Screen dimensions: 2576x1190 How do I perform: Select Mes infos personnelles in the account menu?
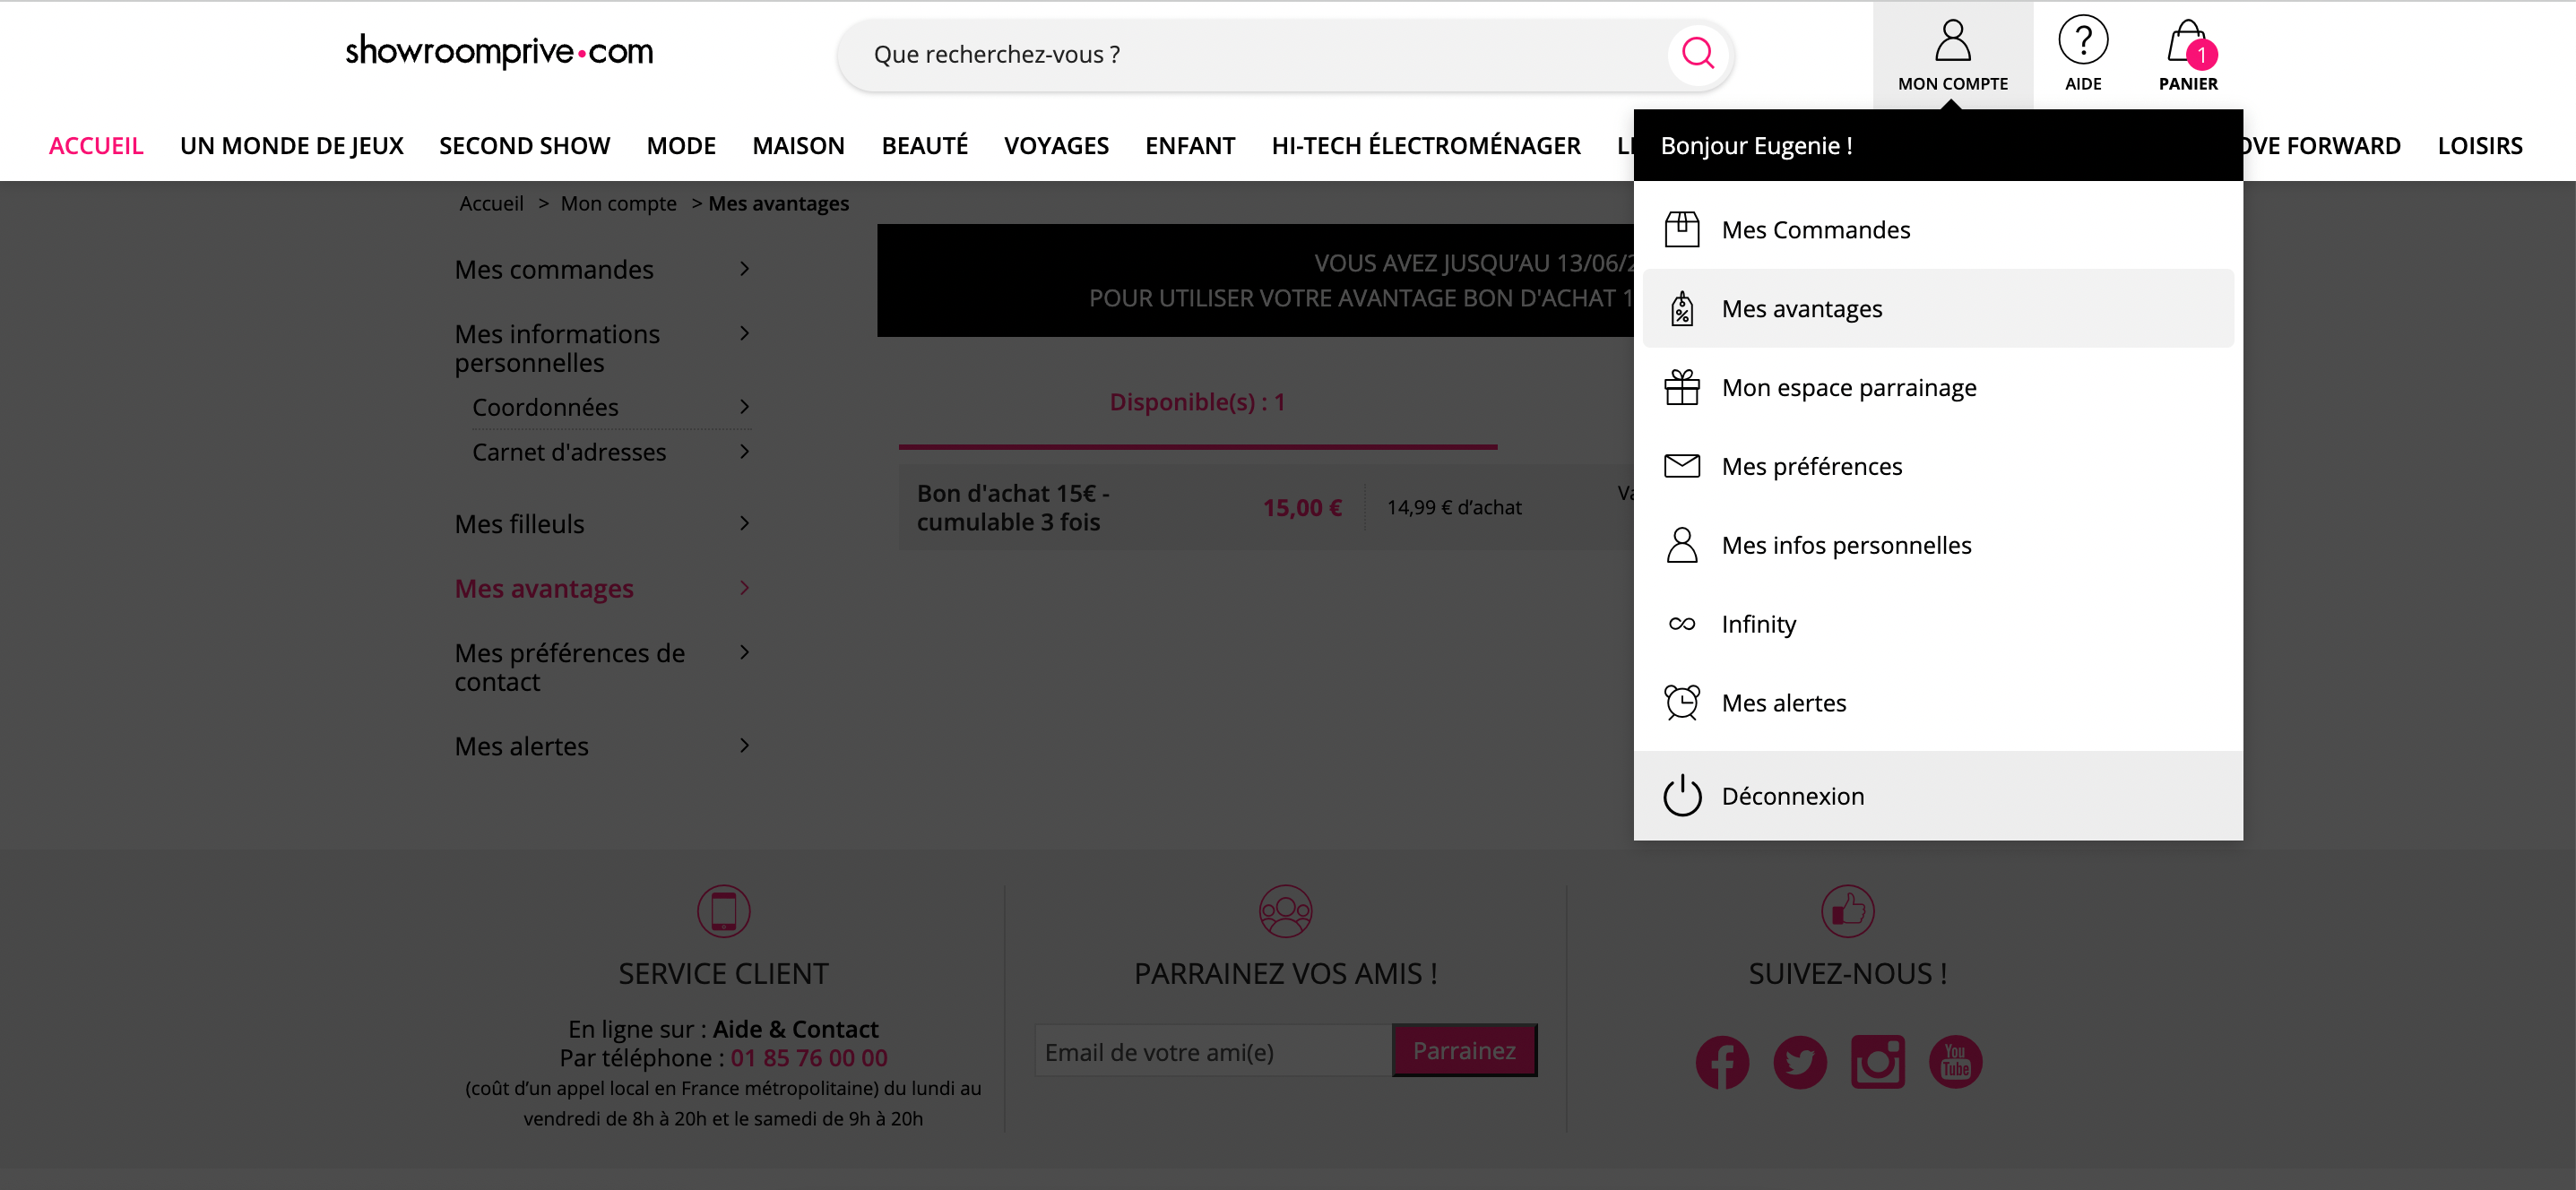coord(1846,545)
